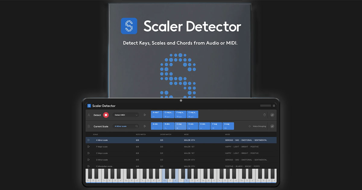
Task: Preview the F Major scale play icon
Action: pyautogui.click(x=89, y=147)
